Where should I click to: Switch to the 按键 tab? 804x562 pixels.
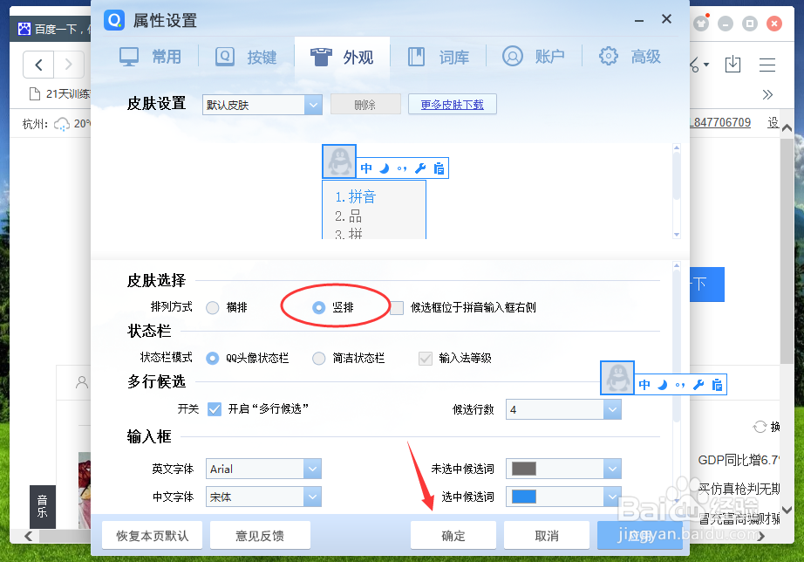246,57
